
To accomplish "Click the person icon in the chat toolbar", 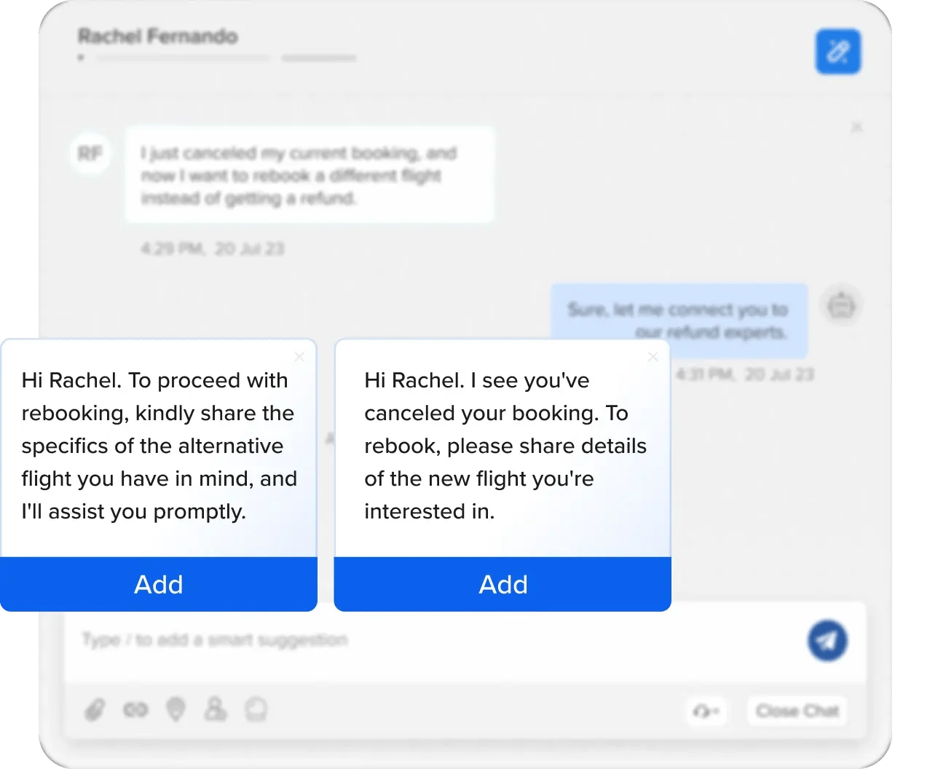I will tap(215, 709).
